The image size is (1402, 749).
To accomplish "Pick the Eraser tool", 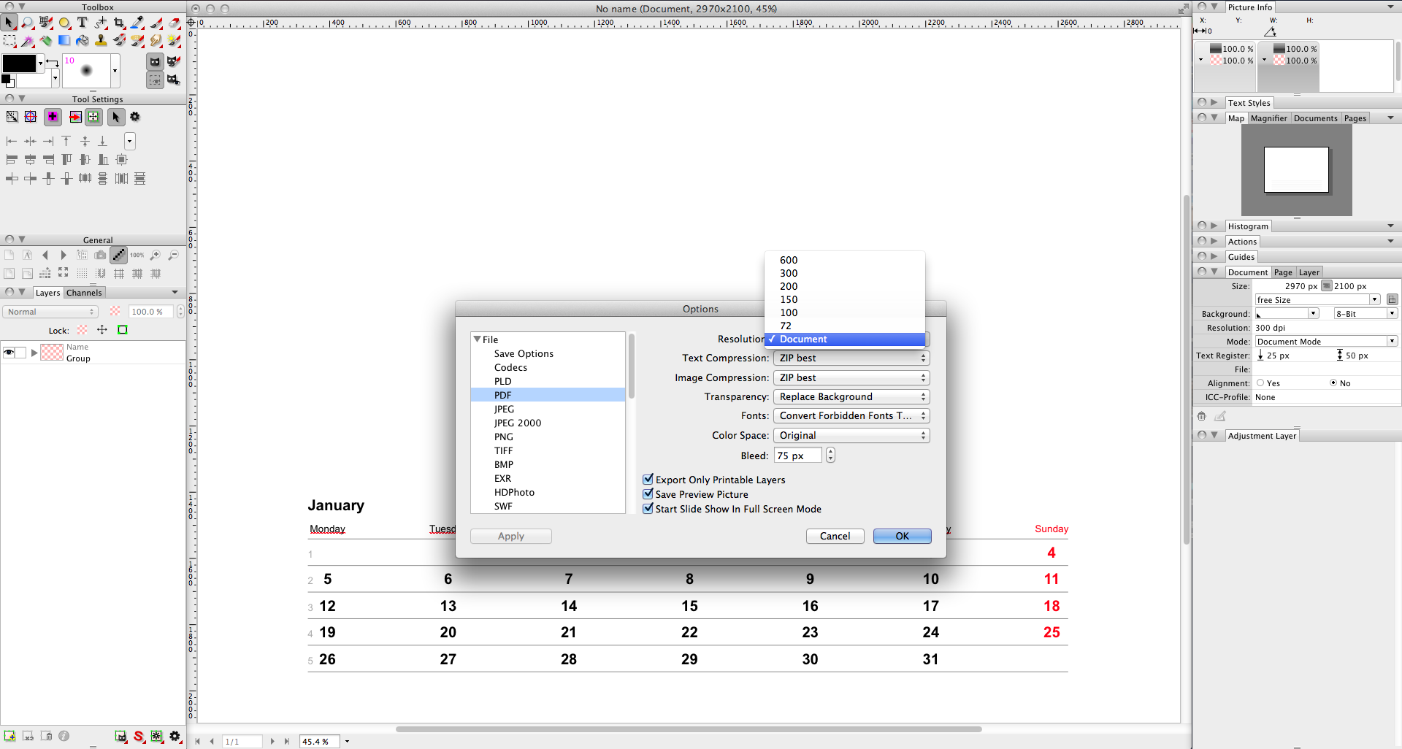I will click(175, 23).
